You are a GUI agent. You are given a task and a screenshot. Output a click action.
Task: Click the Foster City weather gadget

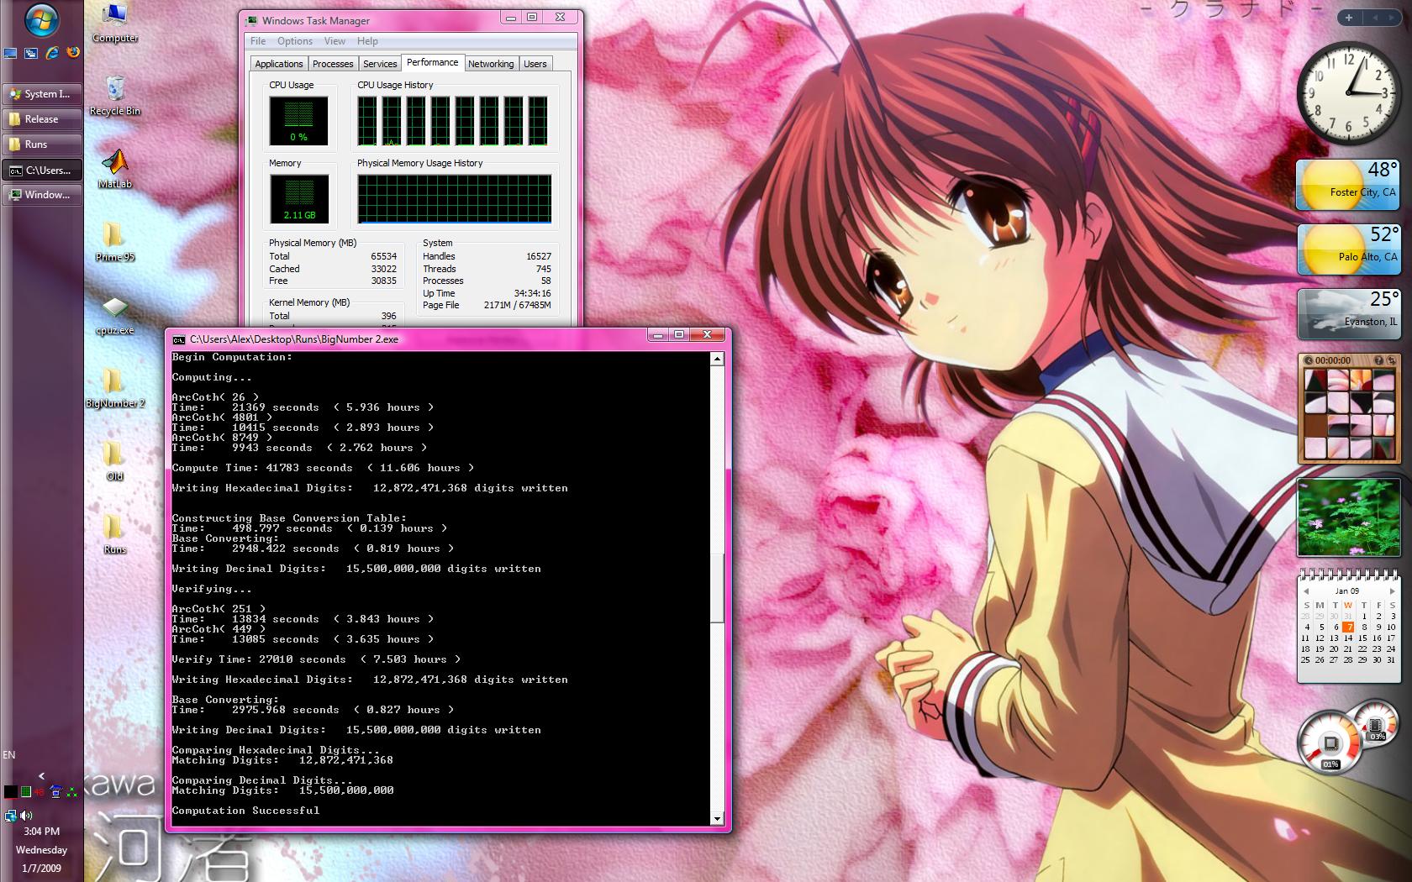(1347, 186)
